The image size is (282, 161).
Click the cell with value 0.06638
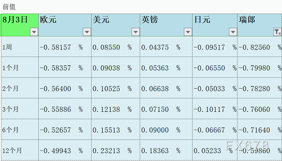166,88
